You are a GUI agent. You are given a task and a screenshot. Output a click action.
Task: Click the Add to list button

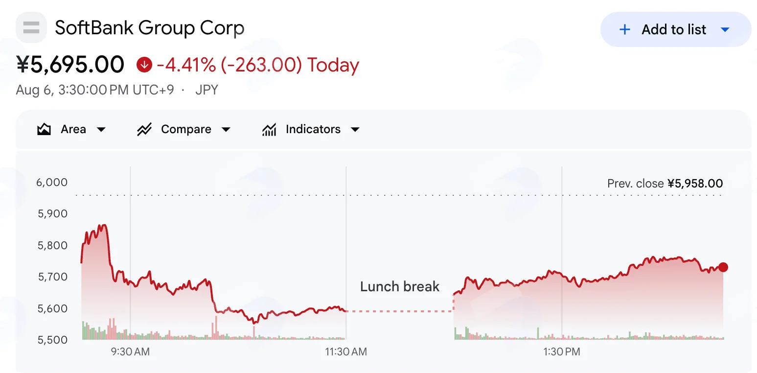675,29
